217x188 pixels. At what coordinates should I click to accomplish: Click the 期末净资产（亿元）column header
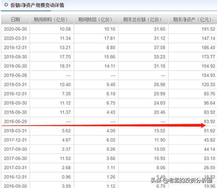coord(193,19)
